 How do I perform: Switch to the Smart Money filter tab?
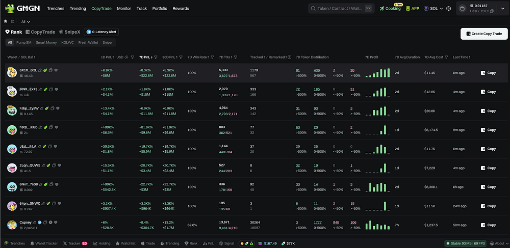(46, 42)
